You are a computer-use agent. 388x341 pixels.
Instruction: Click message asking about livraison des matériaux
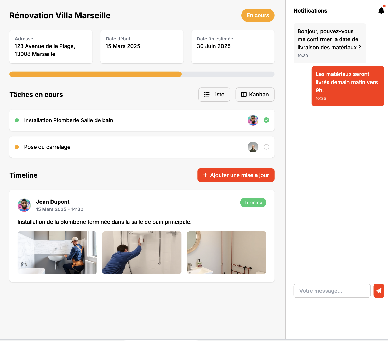click(330, 43)
